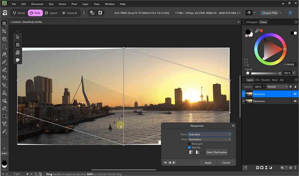Click the bottom Panorama layer thumbnail
The image size is (299, 176).
(249, 101)
